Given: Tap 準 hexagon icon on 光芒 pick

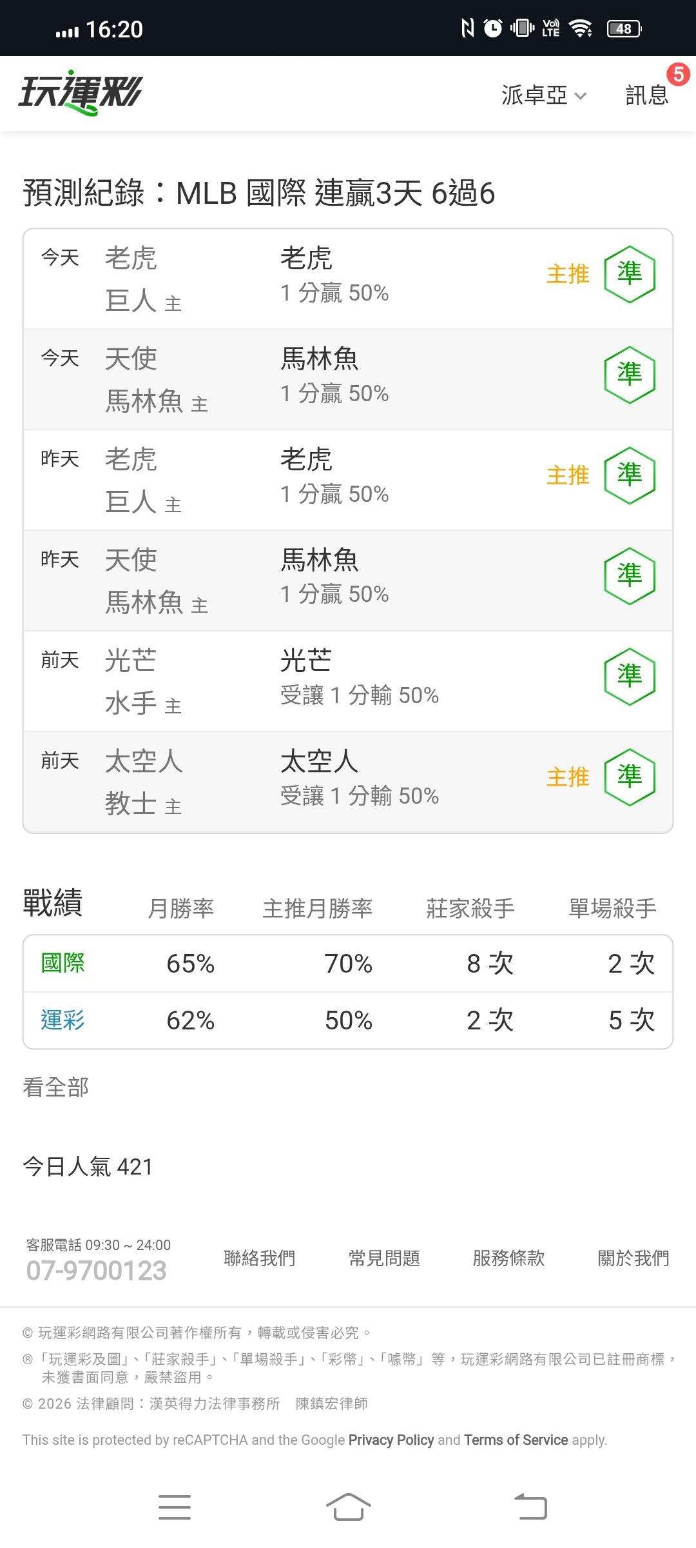Looking at the screenshot, I should (630, 677).
